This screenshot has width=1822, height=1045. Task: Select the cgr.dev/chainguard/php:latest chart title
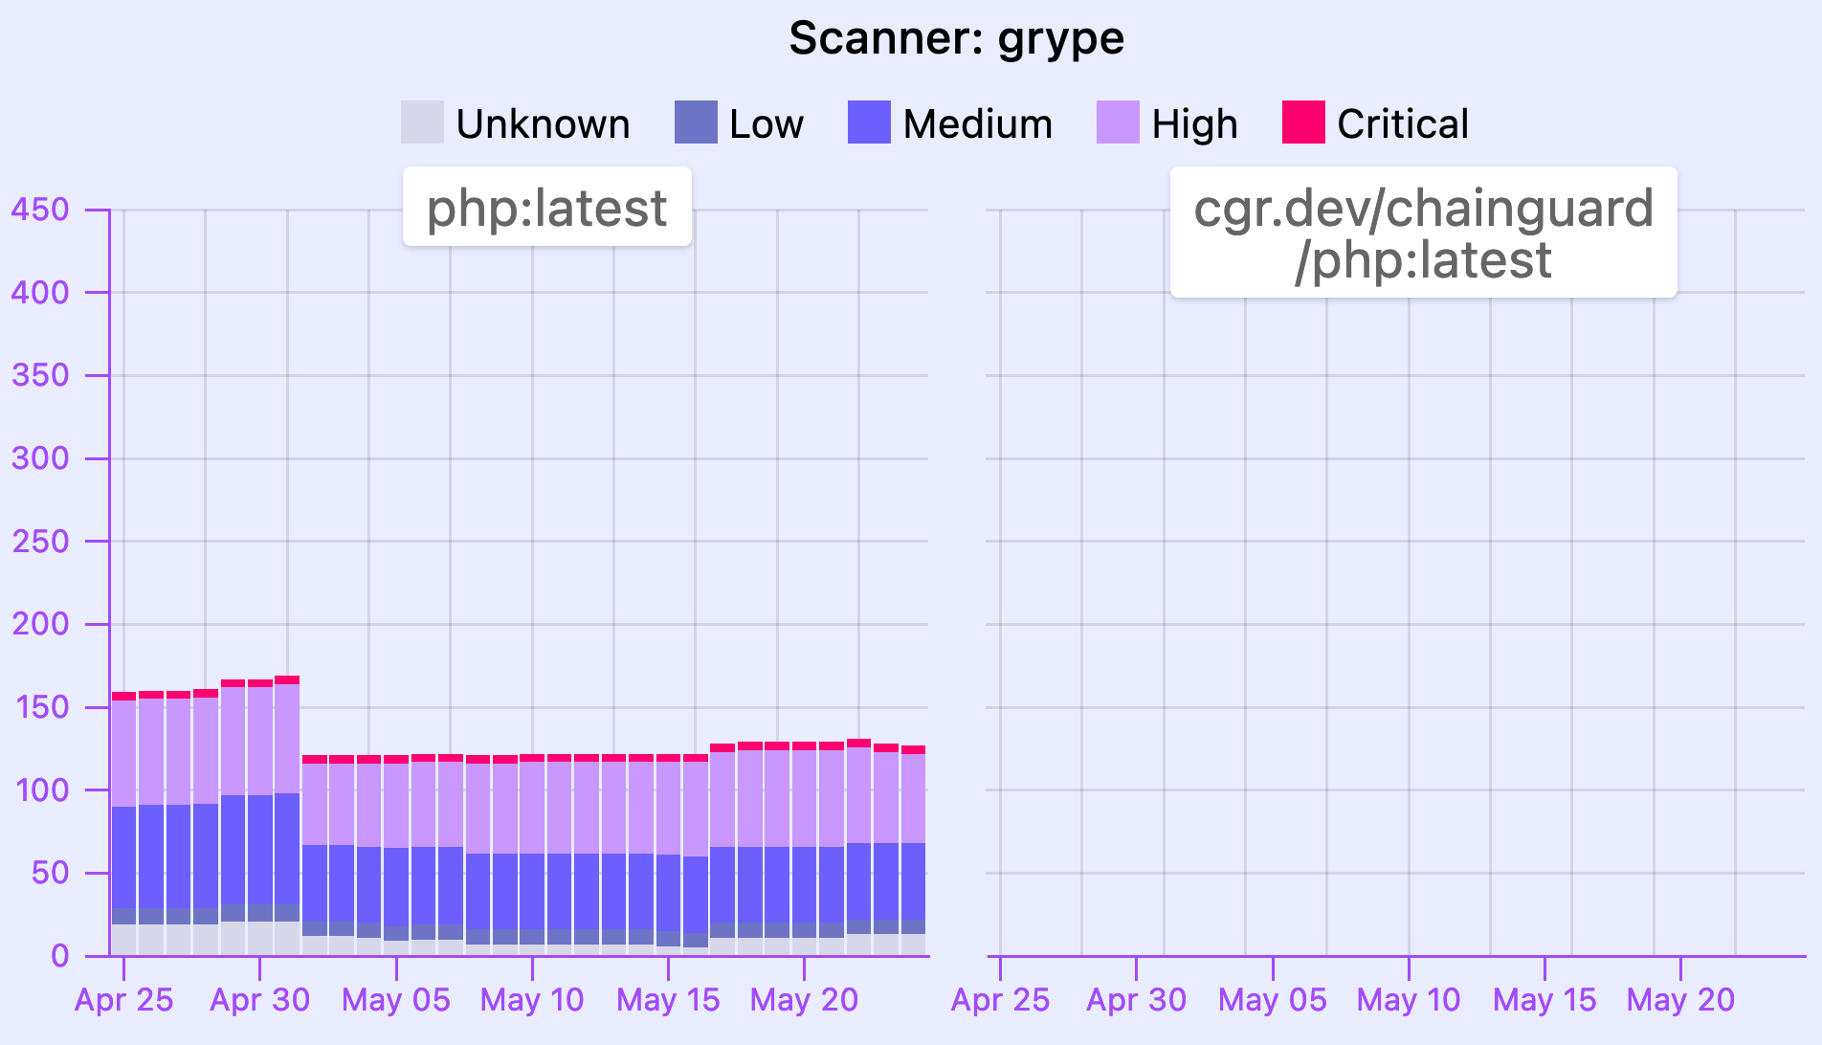1423,233
